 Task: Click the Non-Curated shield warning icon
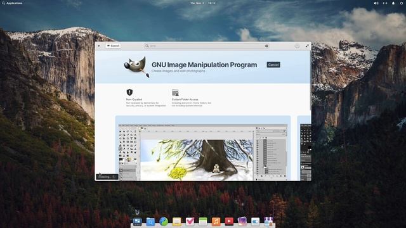pyautogui.click(x=129, y=92)
